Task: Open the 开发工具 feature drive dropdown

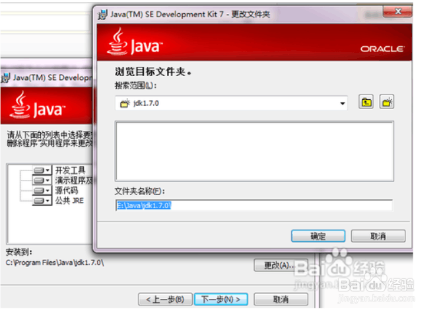Action: pos(42,170)
